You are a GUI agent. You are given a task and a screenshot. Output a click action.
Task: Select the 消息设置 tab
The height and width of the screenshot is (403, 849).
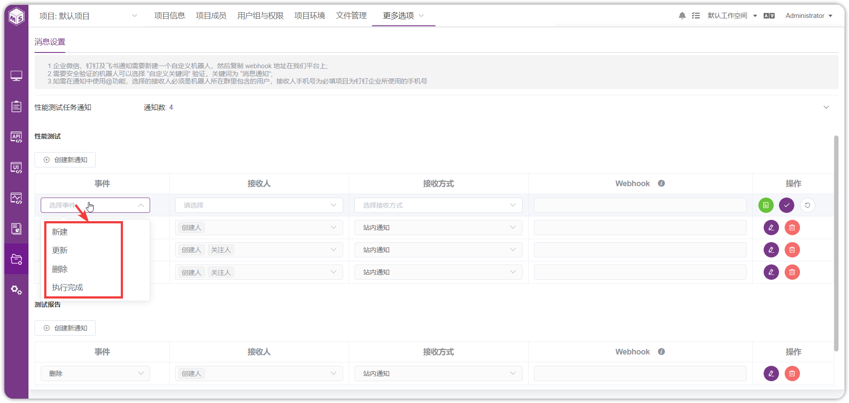[x=50, y=42]
